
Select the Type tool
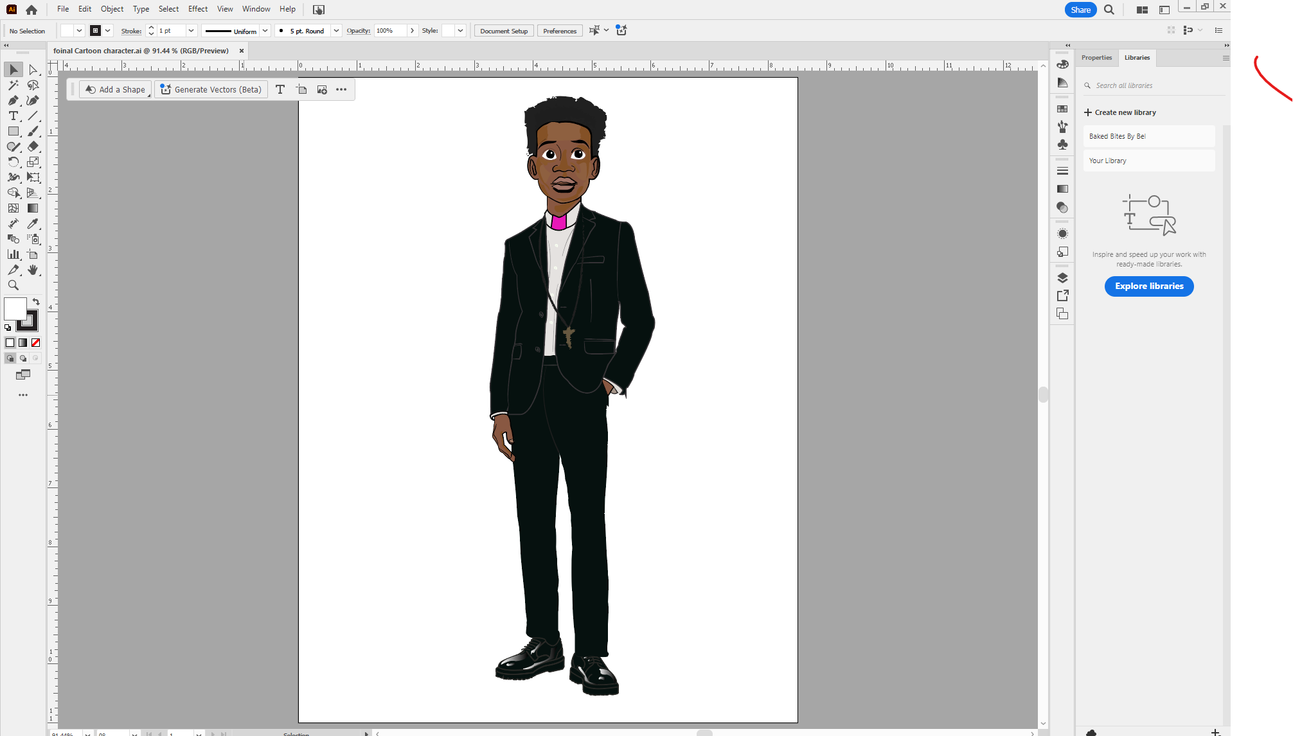pos(13,116)
